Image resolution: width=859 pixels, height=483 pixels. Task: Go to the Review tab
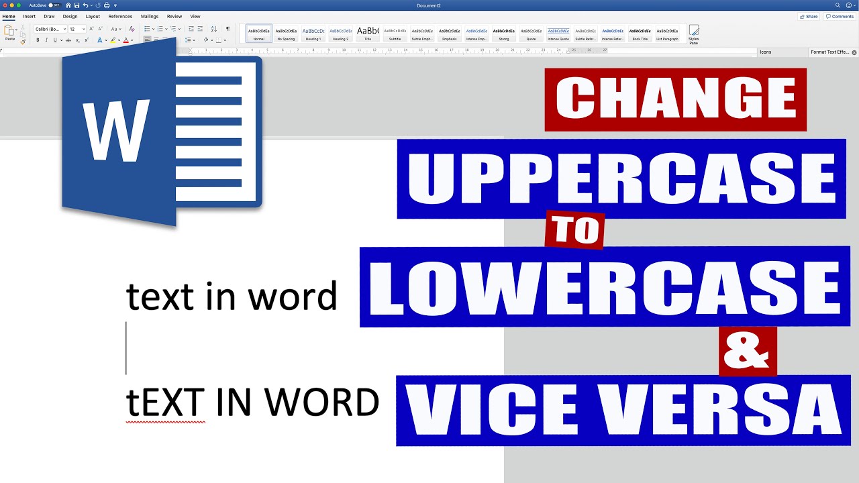click(174, 16)
